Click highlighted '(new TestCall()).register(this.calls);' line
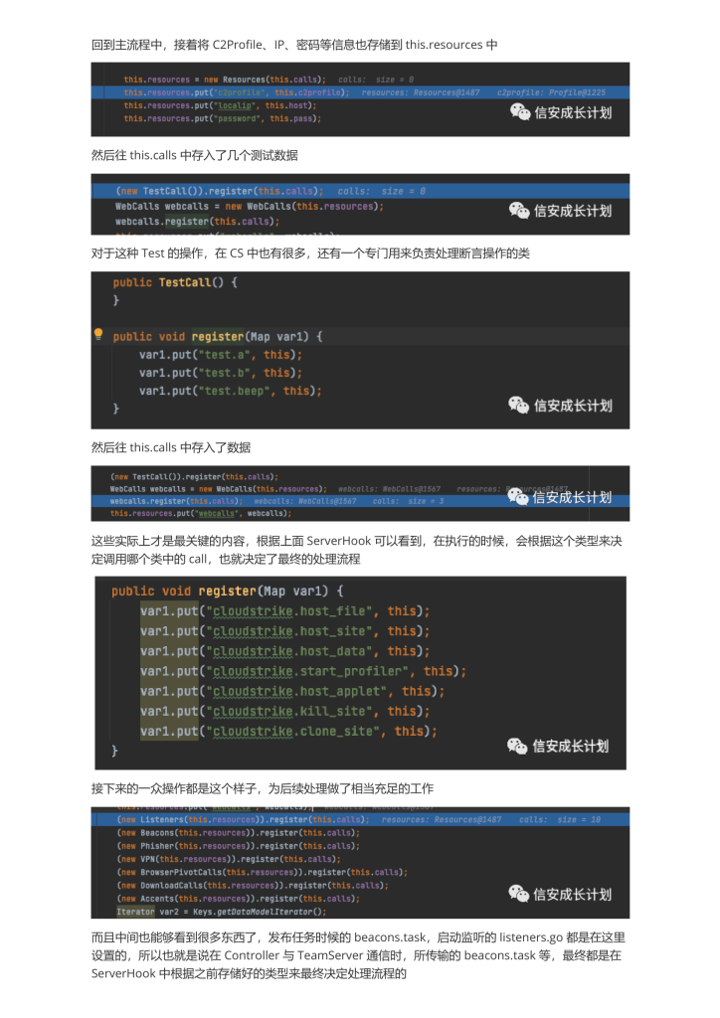The width and height of the screenshot is (720, 1018). (360, 191)
